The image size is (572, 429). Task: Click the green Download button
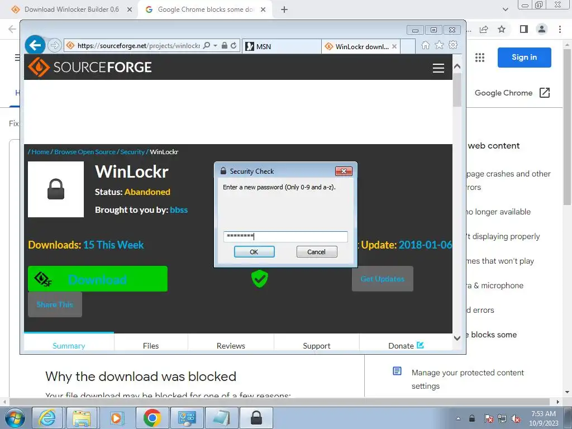click(x=98, y=279)
